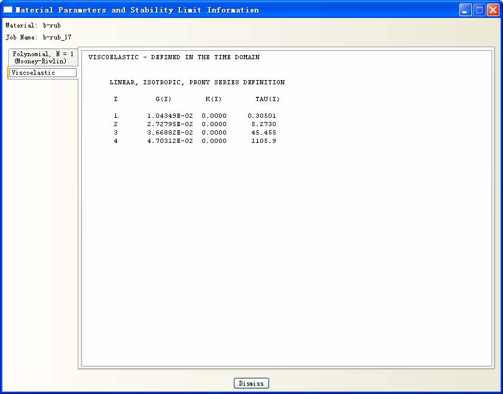This screenshot has width=503, height=394.
Task: Click the TAU value 0.30501
Action: coord(264,116)
